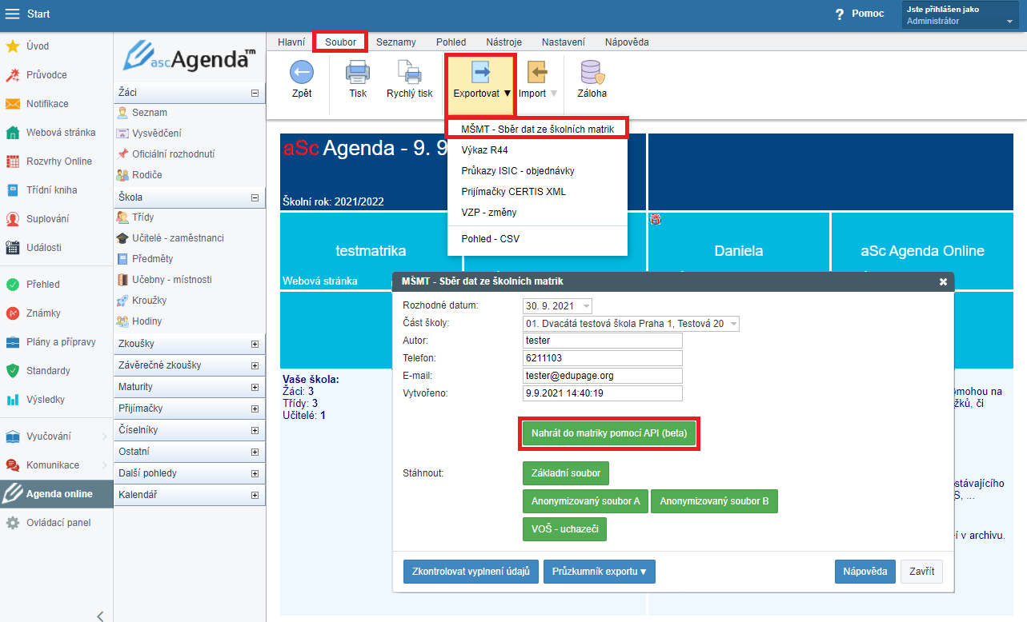
Task: Collapse the Žáci section
Action: coord(255,93)
